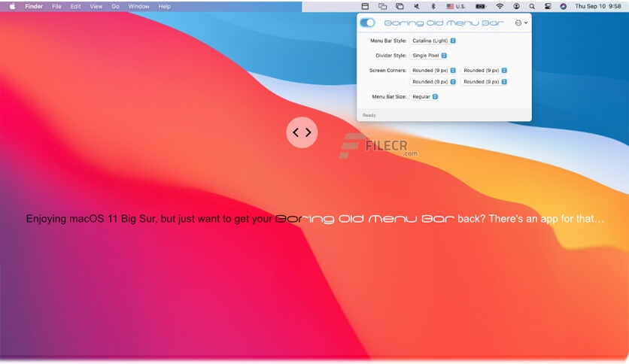Click the Boring Old Menu Bar status icon
The height and width of the screenshot is (364, 629).
(x=365, y=7)
